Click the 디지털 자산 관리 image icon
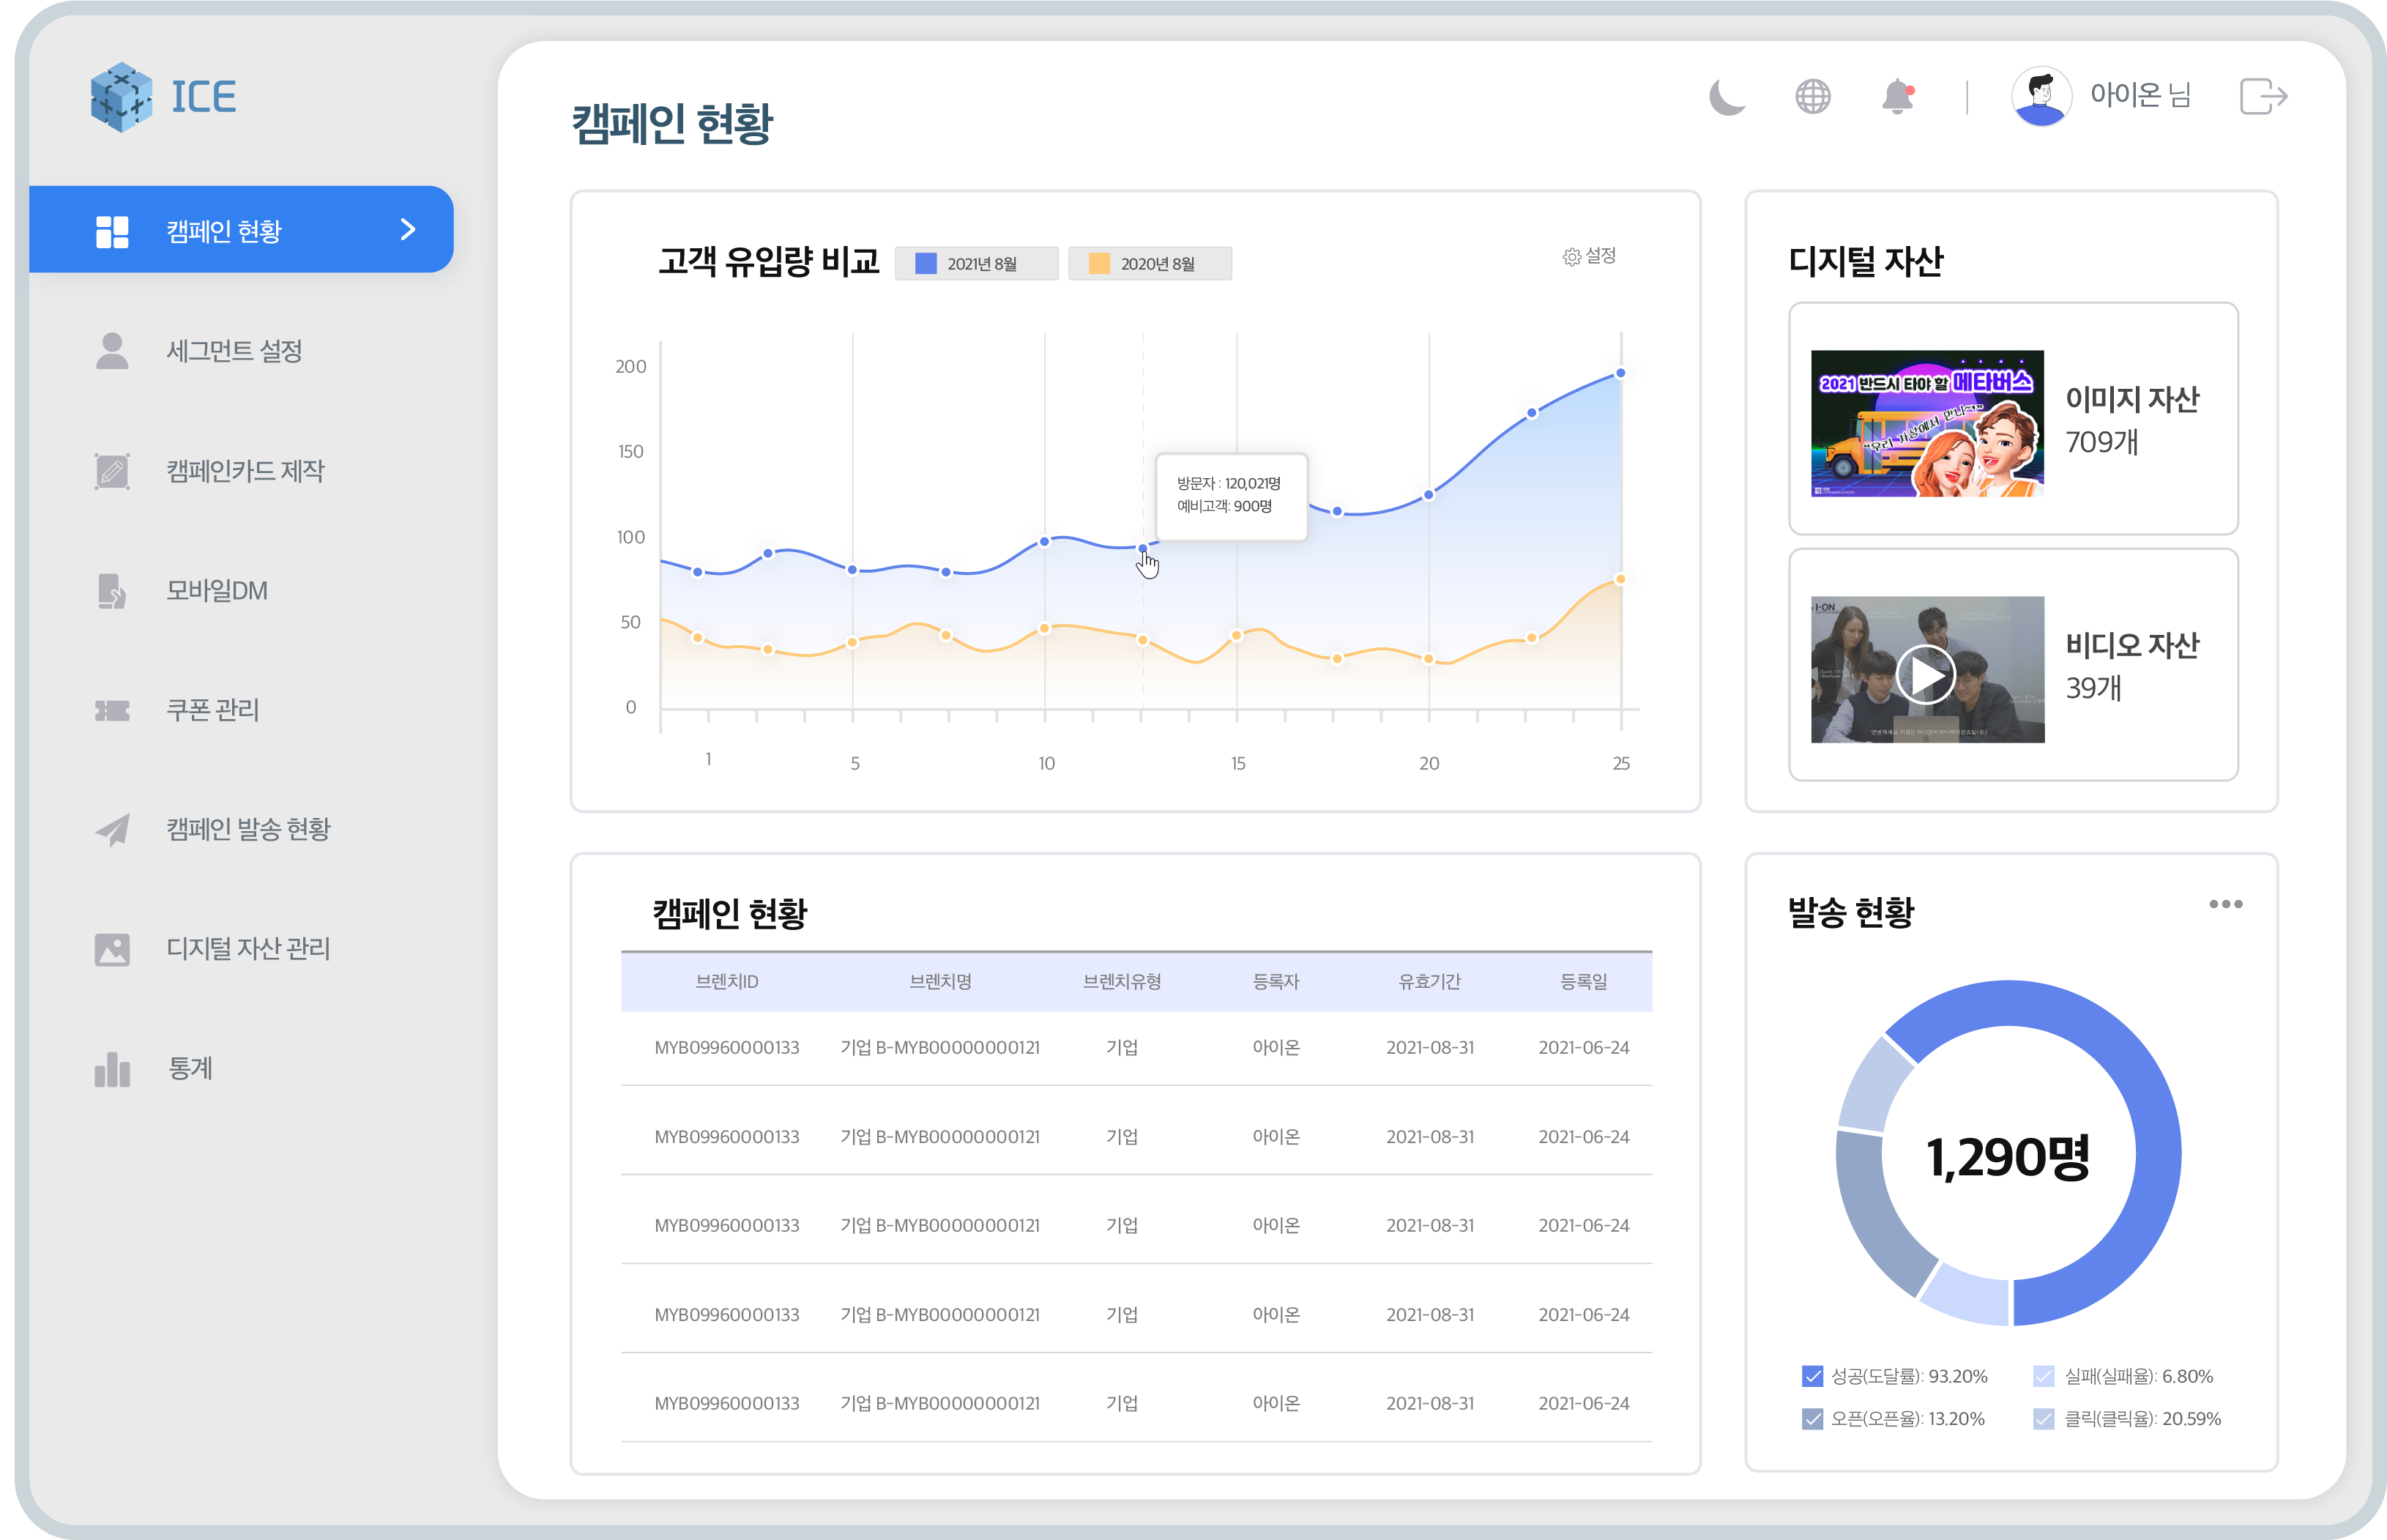 pos(112,949)
